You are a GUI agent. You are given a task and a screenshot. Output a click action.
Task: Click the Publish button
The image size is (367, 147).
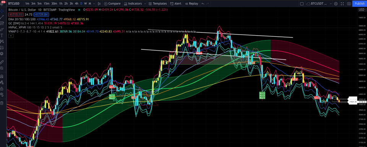coord(359,3)
